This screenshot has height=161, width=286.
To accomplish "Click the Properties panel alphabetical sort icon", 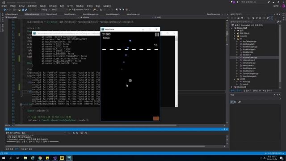I will (235, 102).
